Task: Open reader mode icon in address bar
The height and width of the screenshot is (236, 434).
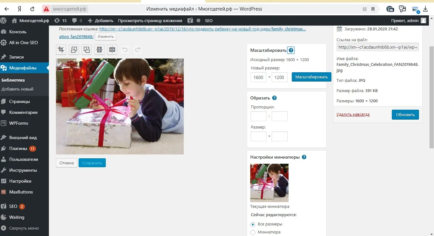Action: pyautogui.click(x=365, y=9)
